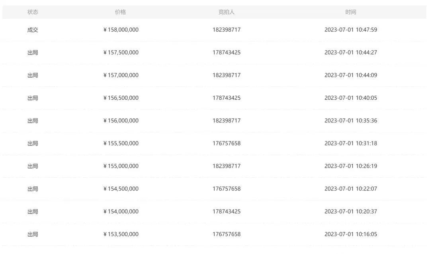Click the 竞拍人 column header
Viewport: 430px width, 254px height.
[227, 12]
